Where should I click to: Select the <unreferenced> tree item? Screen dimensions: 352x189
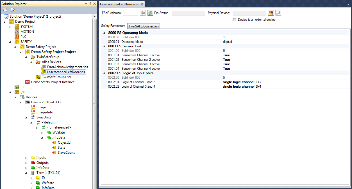(x=59, y=127)
